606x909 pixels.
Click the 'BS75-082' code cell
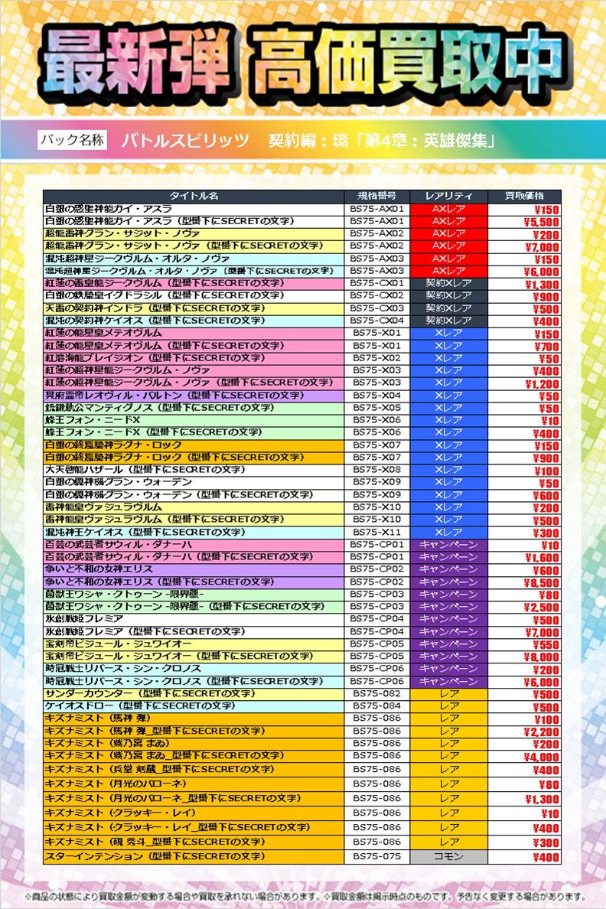tap(376, 694)
